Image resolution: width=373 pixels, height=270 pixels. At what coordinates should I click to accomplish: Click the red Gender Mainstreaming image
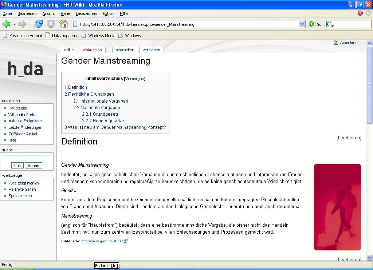pos(337,207)
